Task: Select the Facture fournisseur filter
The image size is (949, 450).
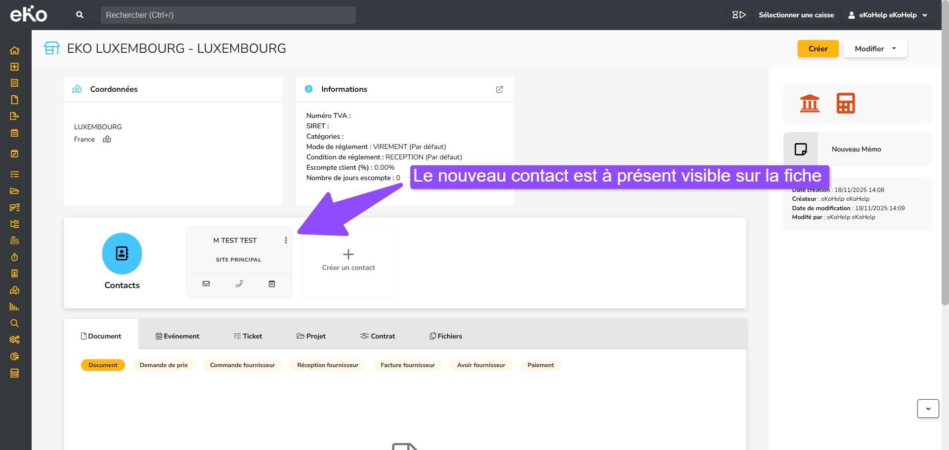Action: [x=407, y=365]
